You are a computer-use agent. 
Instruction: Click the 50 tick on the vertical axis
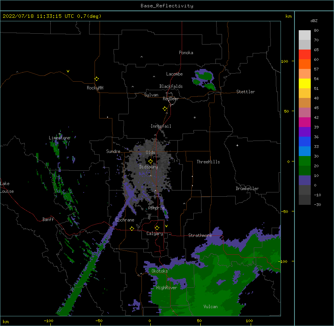(286, 111)
